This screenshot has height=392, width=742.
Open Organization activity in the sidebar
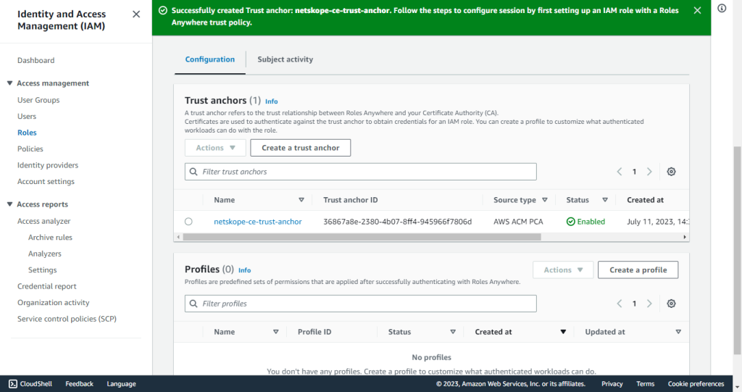tap(54, 303)
